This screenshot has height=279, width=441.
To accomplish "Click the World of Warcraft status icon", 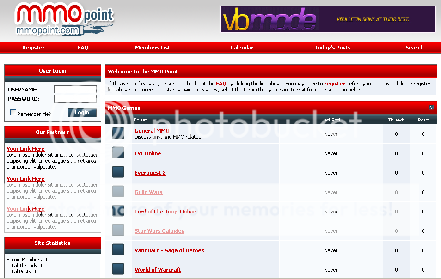I will click(x=118, y=268).
